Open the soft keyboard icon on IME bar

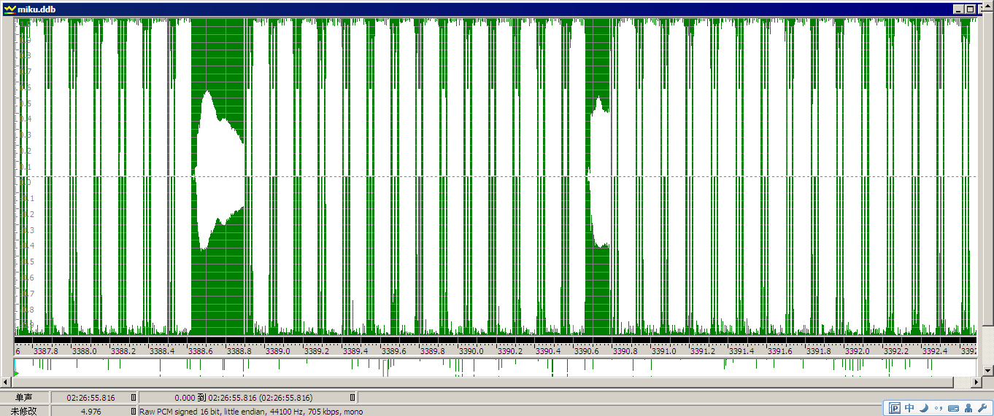[x=953, y=408]
